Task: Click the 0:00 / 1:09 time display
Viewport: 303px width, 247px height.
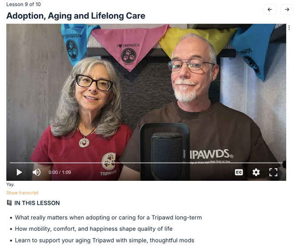Action: coord(60,172)
